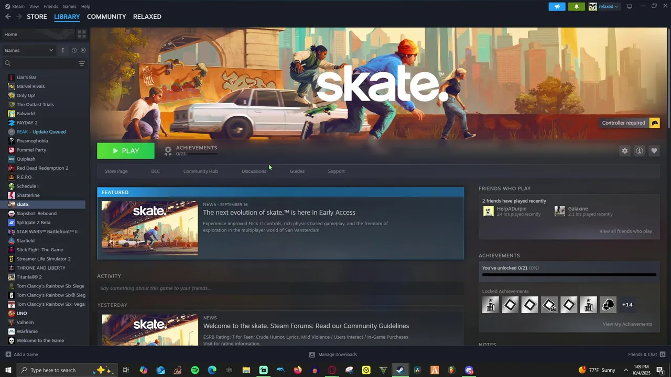Open advanced filters icon in library search
Viewport: 671px width, 377px height.
click(x=81, y=63)
